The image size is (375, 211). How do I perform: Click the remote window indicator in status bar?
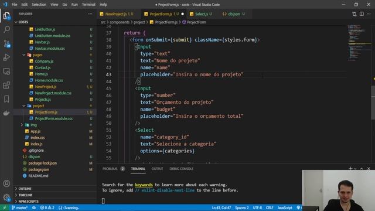5,207
